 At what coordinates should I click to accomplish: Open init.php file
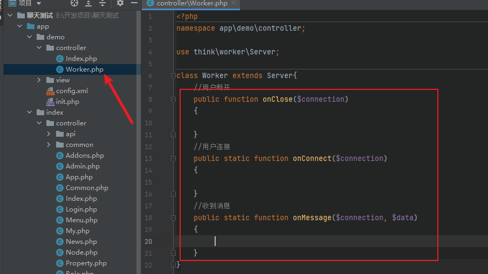pyautogui.click(x=67, y=102)
